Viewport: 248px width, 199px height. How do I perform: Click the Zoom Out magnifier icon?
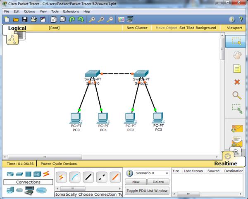110,19
